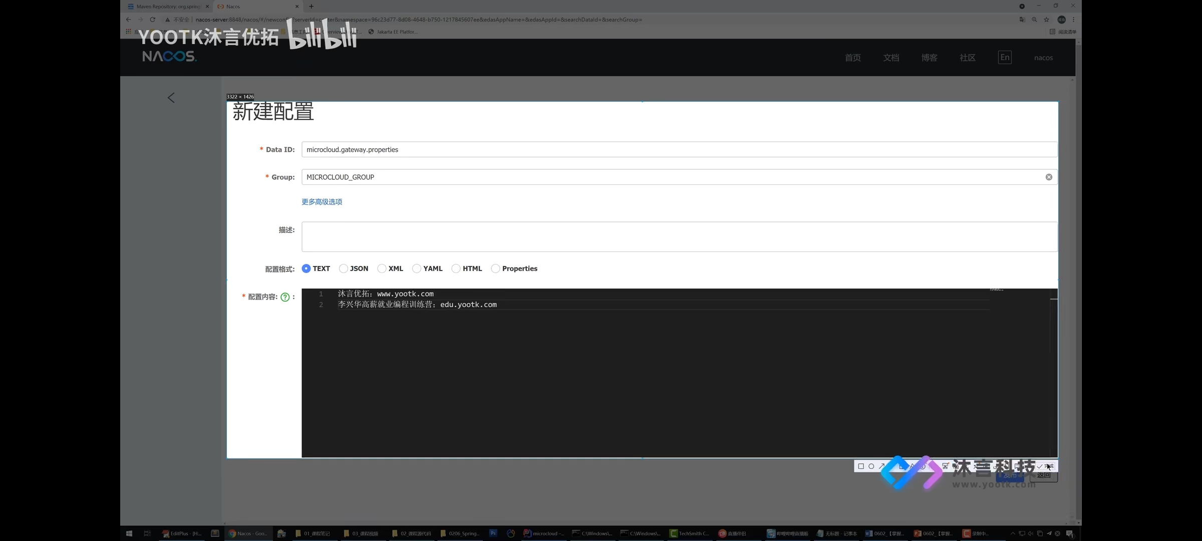This screenshot has width=1202, height=541.
Task: Click the 社区 navigation menu item
Action: [x=968, y=57]
